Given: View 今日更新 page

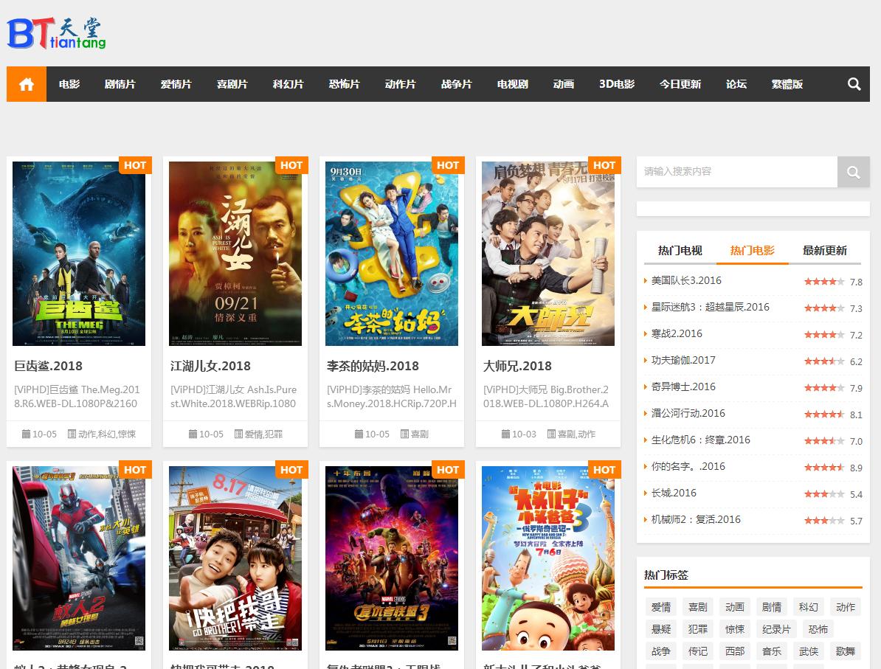Looking at the screenshot, I should tap(680, 84).
